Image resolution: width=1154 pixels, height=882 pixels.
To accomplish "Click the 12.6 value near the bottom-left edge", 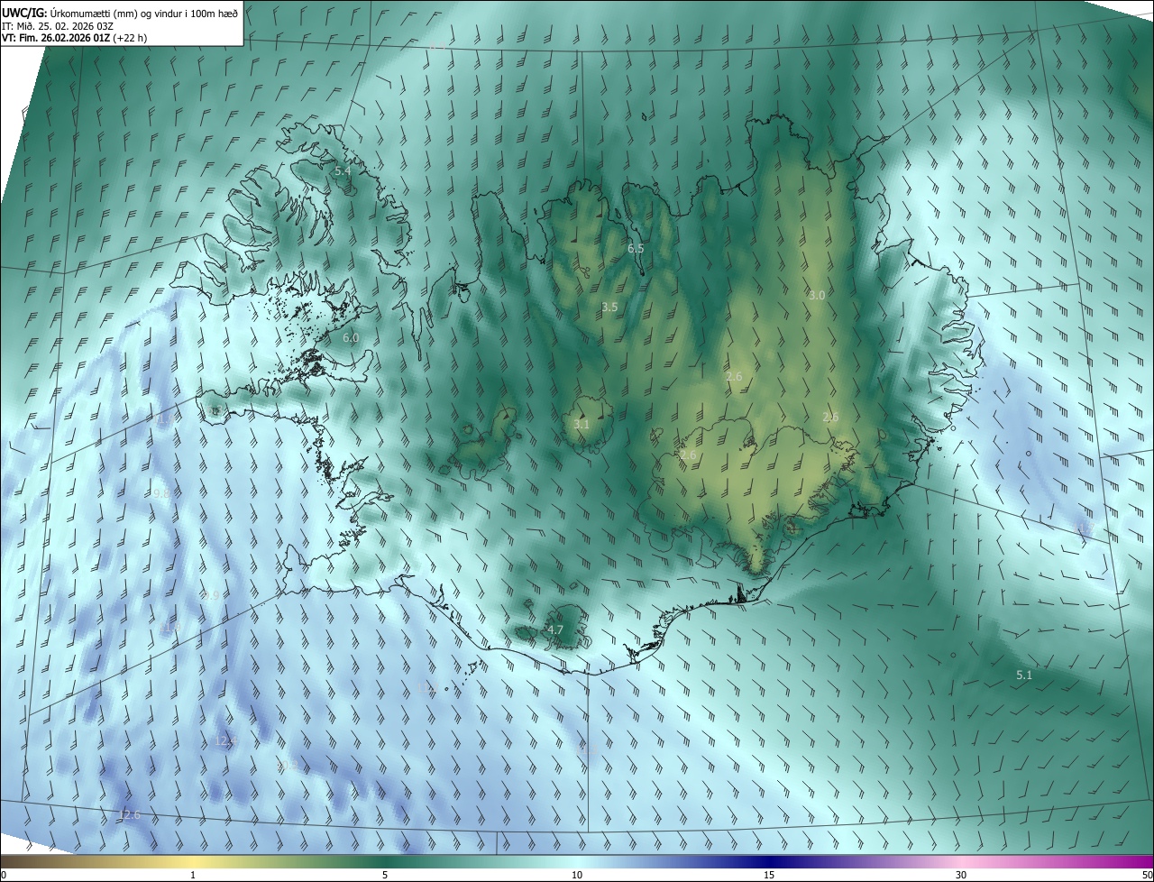I will (130, 815).
